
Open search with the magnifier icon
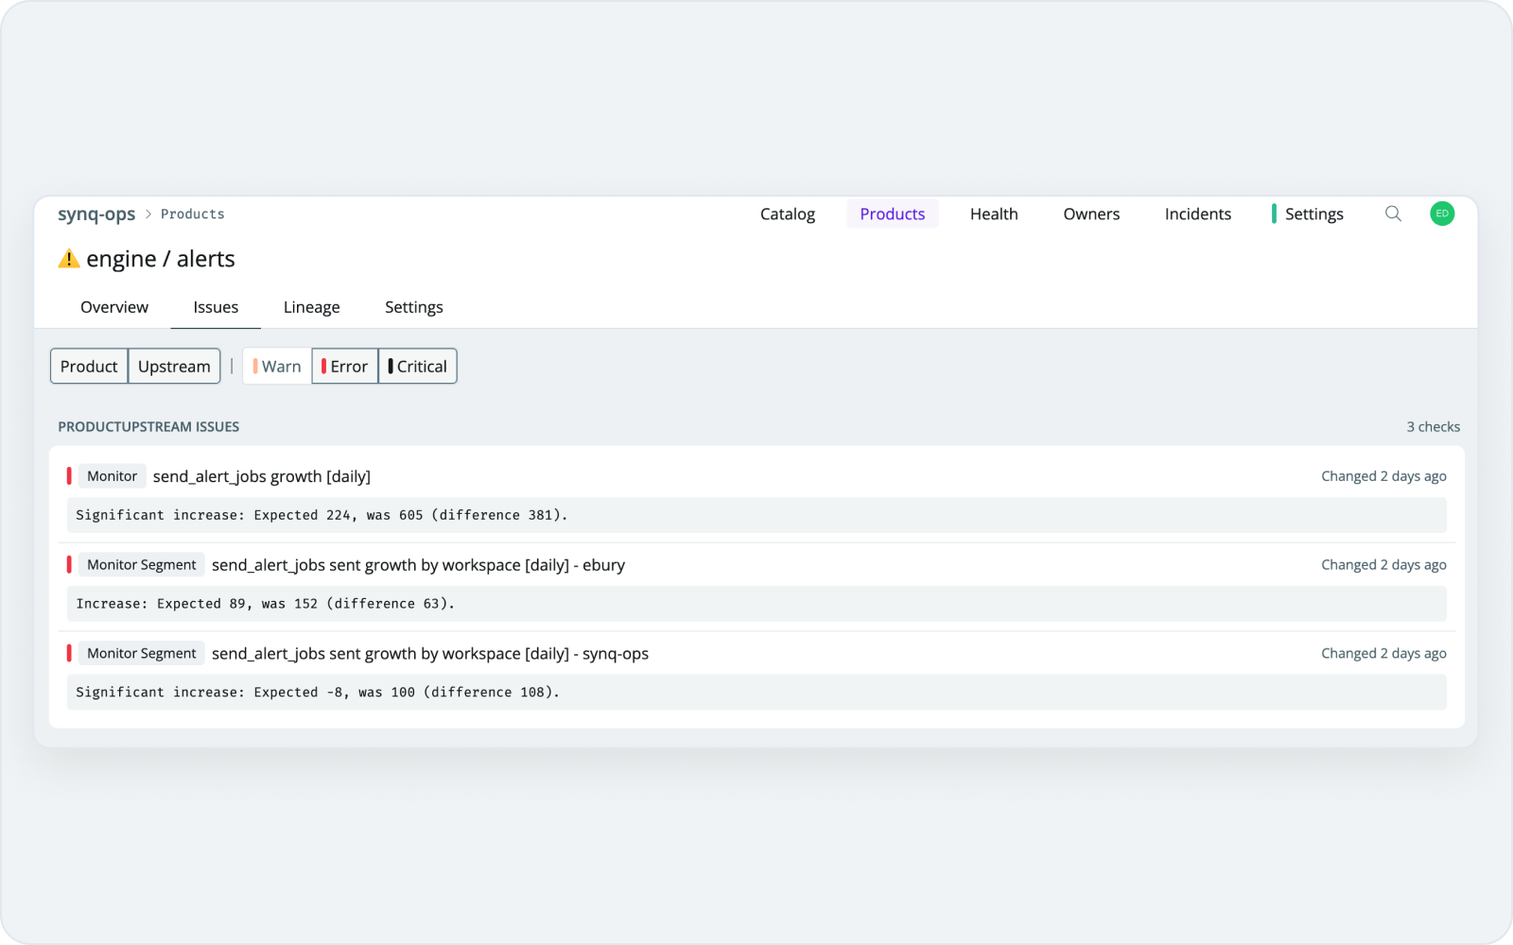1393,214
